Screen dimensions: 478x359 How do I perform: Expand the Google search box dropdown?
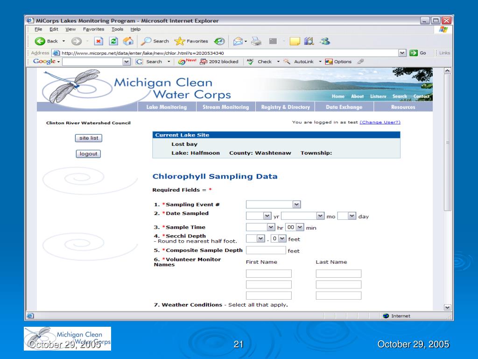click(x=127, y=62)
